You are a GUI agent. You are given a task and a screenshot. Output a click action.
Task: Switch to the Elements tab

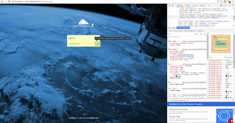point(179,5)
